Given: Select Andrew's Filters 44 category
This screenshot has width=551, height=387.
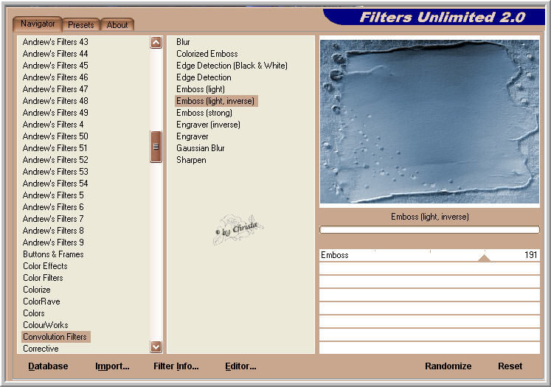Looking at the screenshot, I should [55, 54].
